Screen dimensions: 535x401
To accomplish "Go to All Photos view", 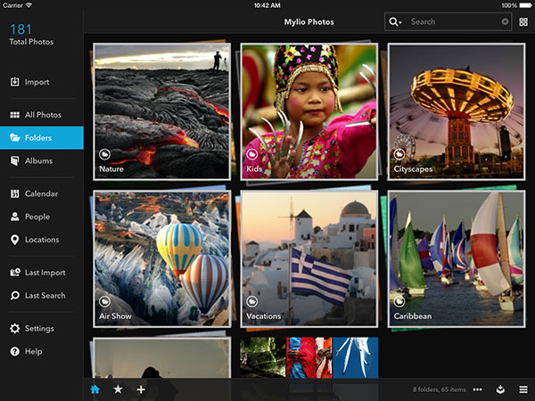I will tap(42, 115).
